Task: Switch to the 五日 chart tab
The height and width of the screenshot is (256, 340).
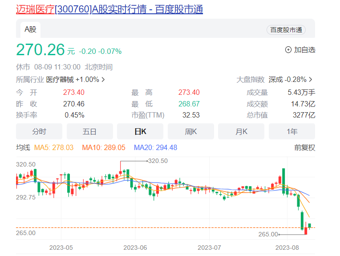Action: pos(90,131)
